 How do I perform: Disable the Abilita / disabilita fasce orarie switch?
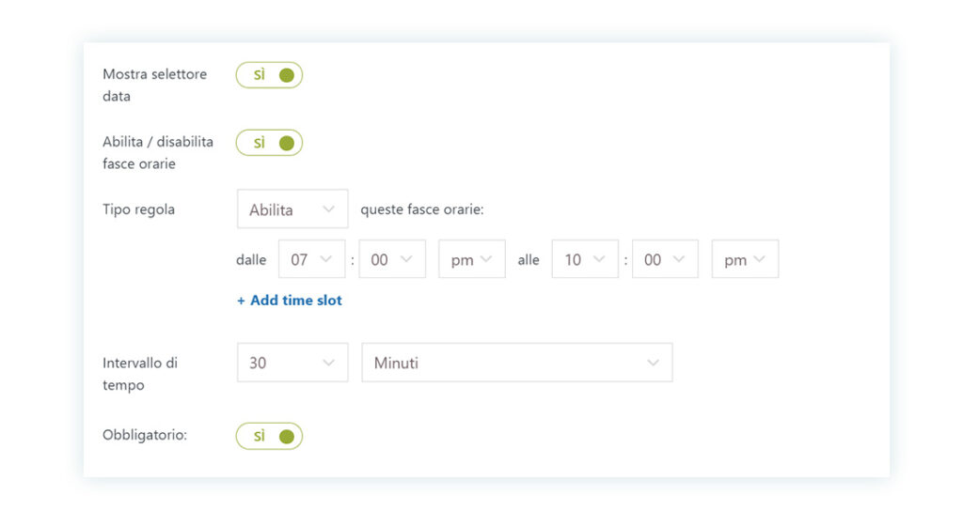point(269,143)
